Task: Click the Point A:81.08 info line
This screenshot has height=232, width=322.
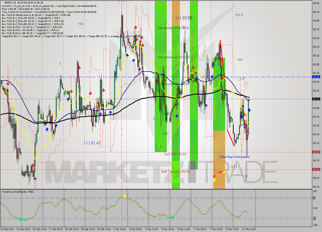Action: coord(25,9)
